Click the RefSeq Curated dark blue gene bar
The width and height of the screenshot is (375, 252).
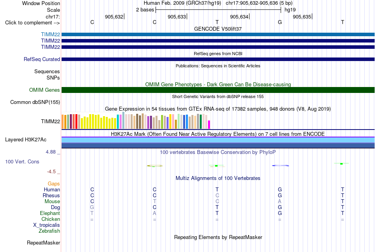(218, 59)
